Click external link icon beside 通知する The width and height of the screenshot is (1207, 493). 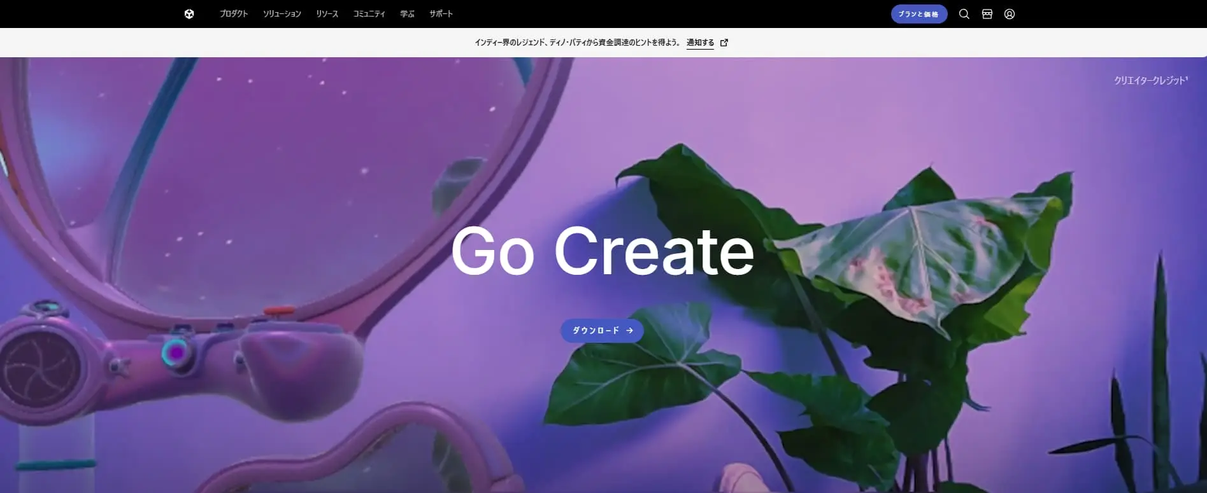click(724, 43)
